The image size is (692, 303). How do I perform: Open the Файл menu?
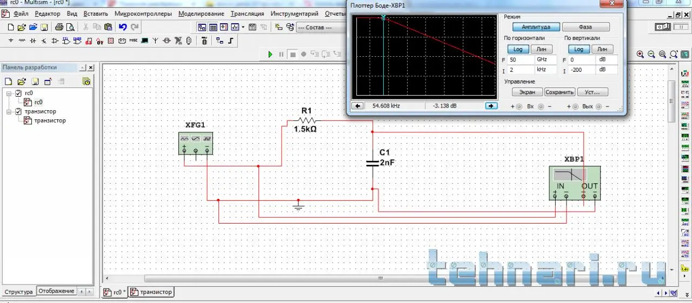tap(21, 14)
